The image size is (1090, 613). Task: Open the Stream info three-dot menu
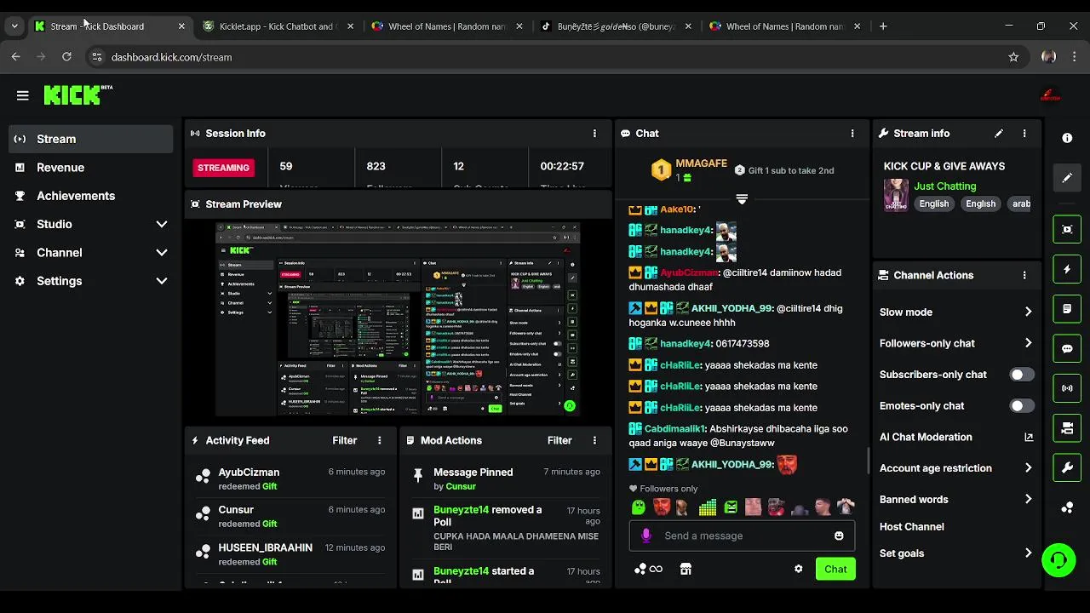click(1024, 134)
